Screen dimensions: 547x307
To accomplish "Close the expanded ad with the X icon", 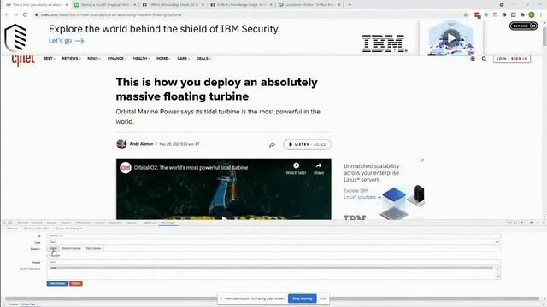I will 533,26.
